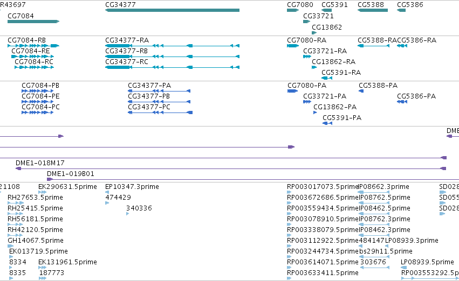Click the GH14067.5prime EST glyph

click(x=11, y=246)
